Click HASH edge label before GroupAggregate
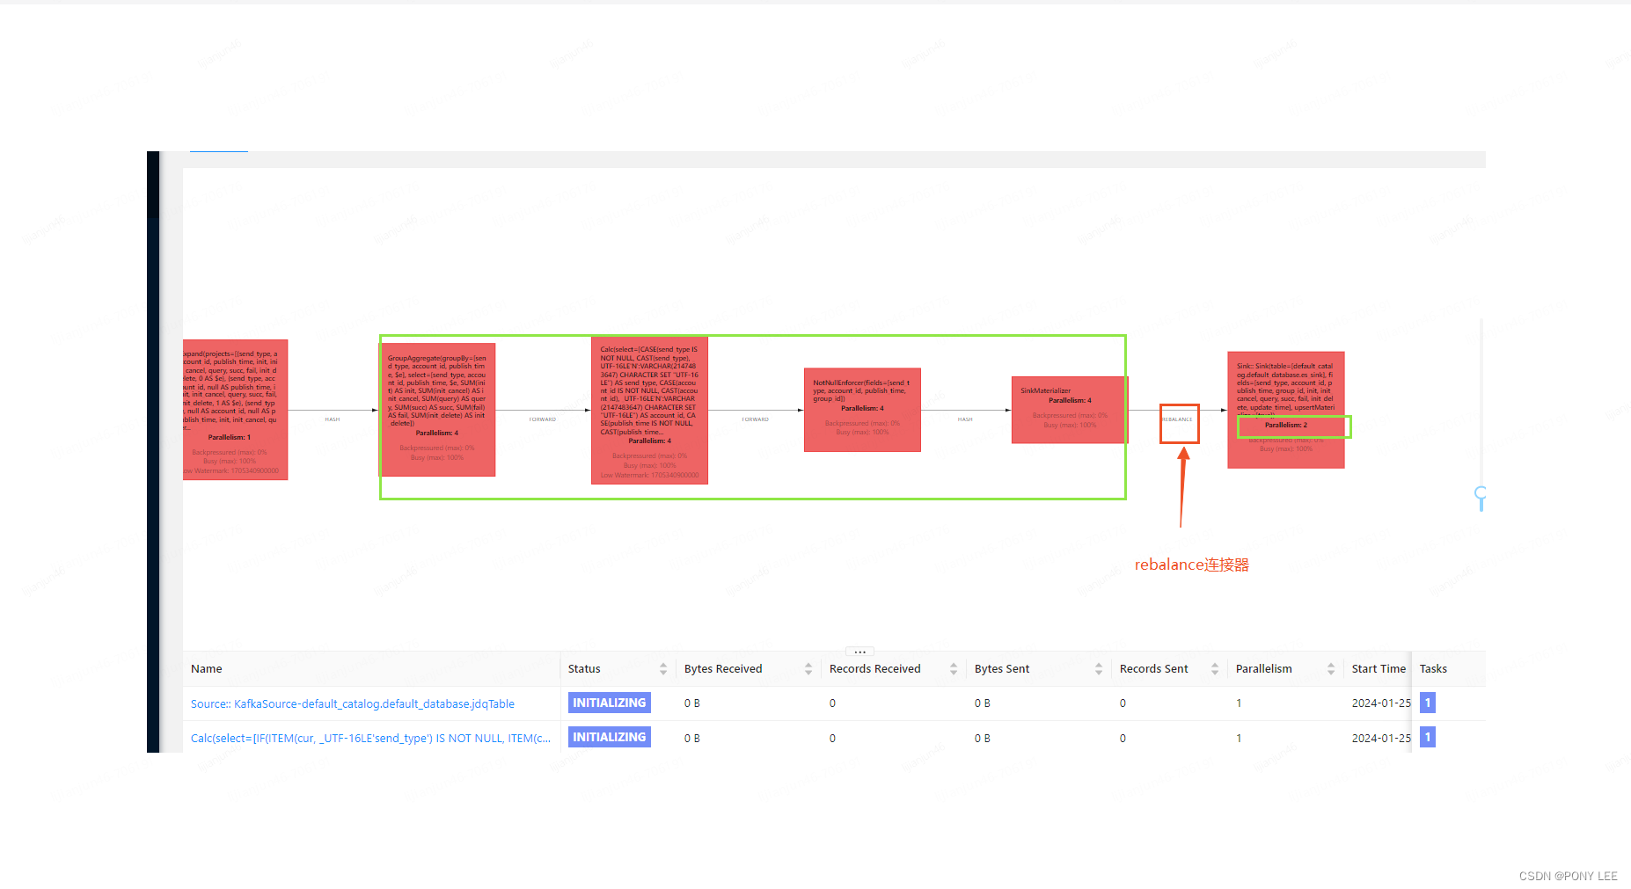The image size is (1631, 889). coord(332,419)
